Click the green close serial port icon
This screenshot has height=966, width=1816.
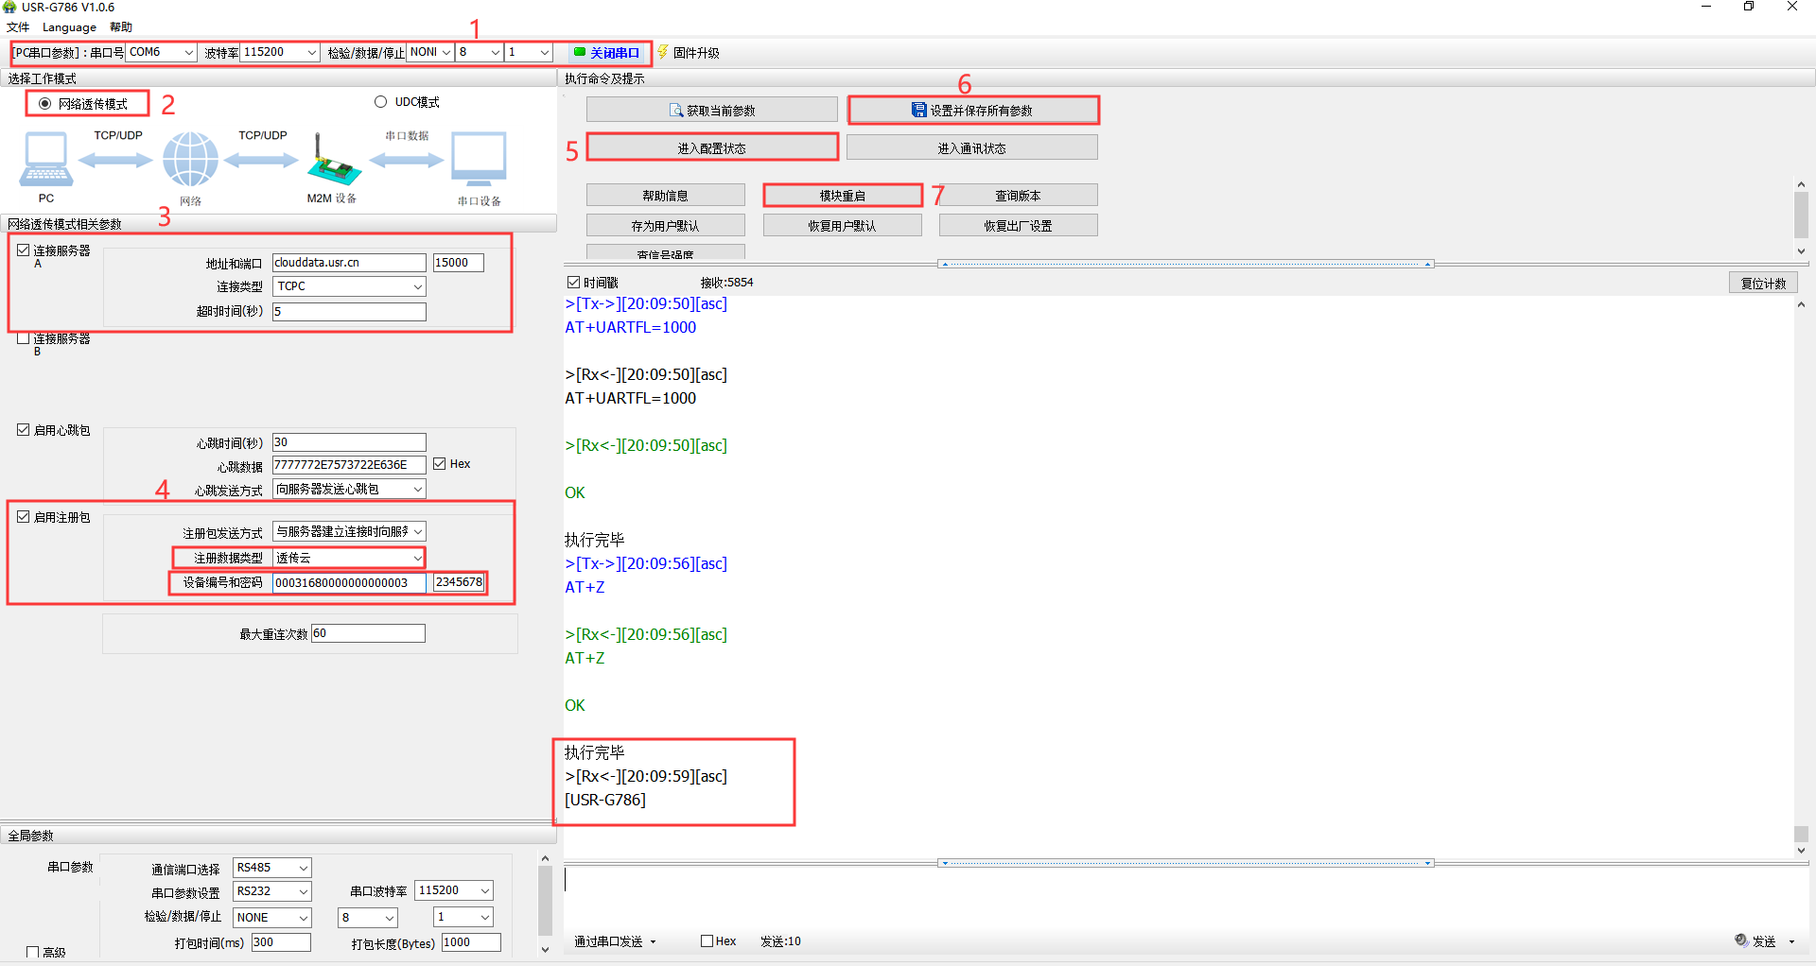click(x=580, y=52)
